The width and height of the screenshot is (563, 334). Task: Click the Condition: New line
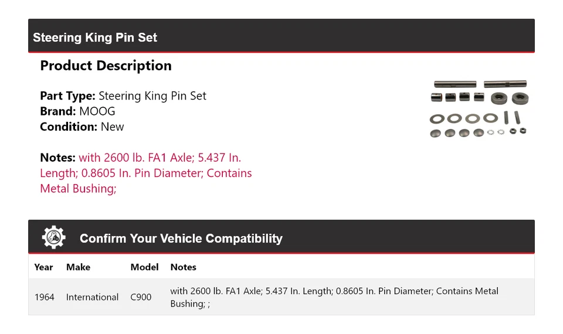[82, 127]
